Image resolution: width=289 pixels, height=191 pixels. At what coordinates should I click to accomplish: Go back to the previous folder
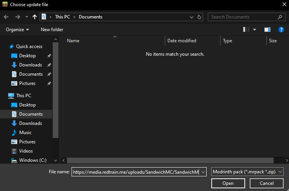pos(6,17)
